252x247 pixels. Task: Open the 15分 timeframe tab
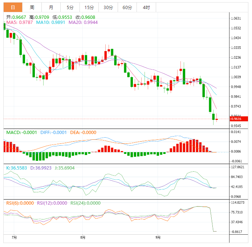(89, 7)
